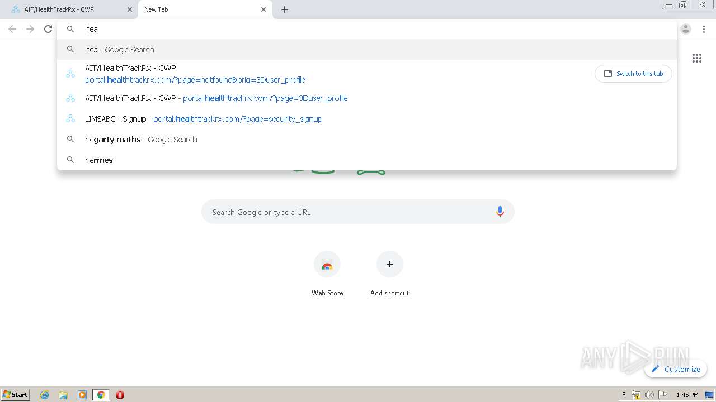Choose 'hea - Google Search' suggestion
This screenshot has width=716, height=402.
point(366,50)
